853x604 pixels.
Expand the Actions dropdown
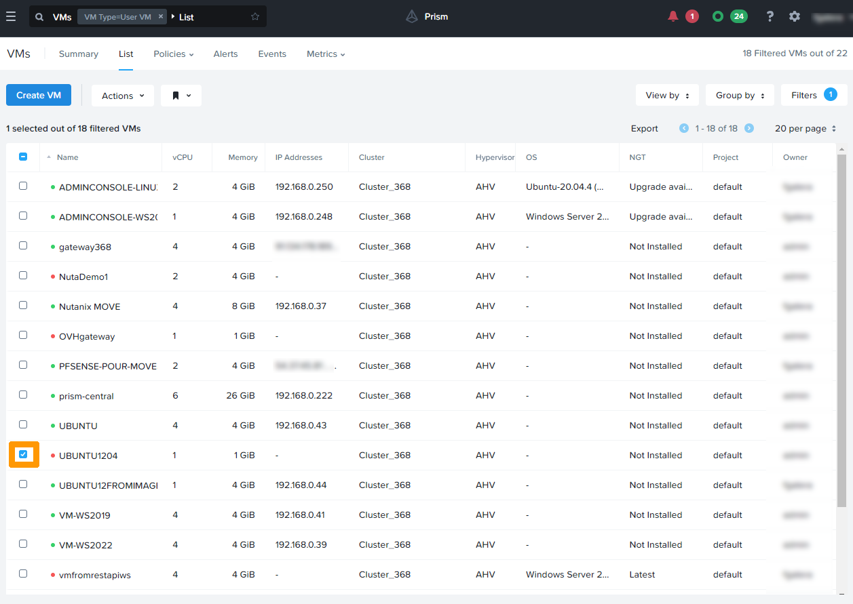pyautogui.click(x=123, y=96)
